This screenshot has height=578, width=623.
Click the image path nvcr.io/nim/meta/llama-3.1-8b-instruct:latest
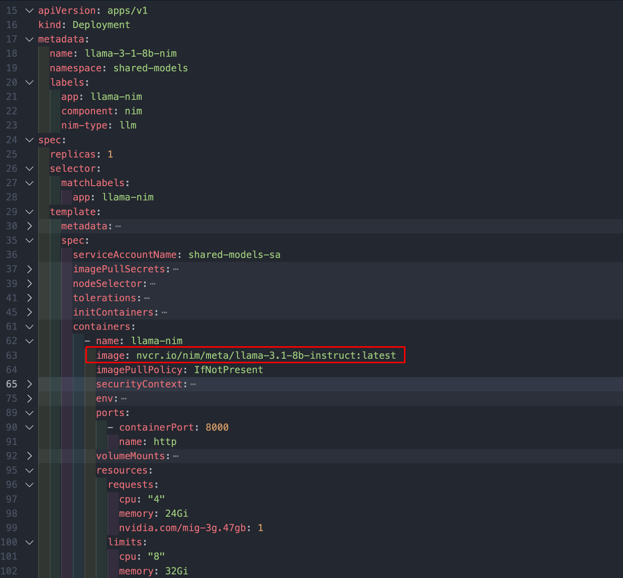pos(266,355)
